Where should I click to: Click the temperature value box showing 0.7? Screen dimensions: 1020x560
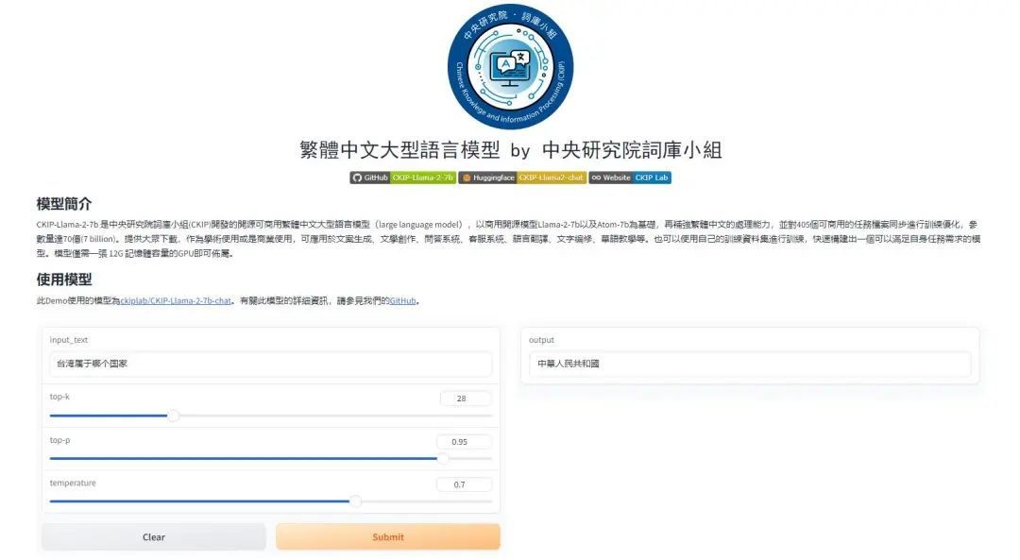coord(464,484)
